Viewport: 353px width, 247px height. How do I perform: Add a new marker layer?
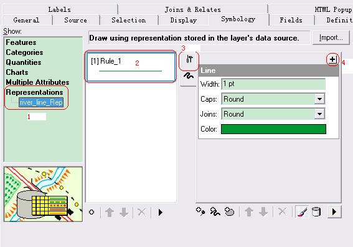[200, 212]
